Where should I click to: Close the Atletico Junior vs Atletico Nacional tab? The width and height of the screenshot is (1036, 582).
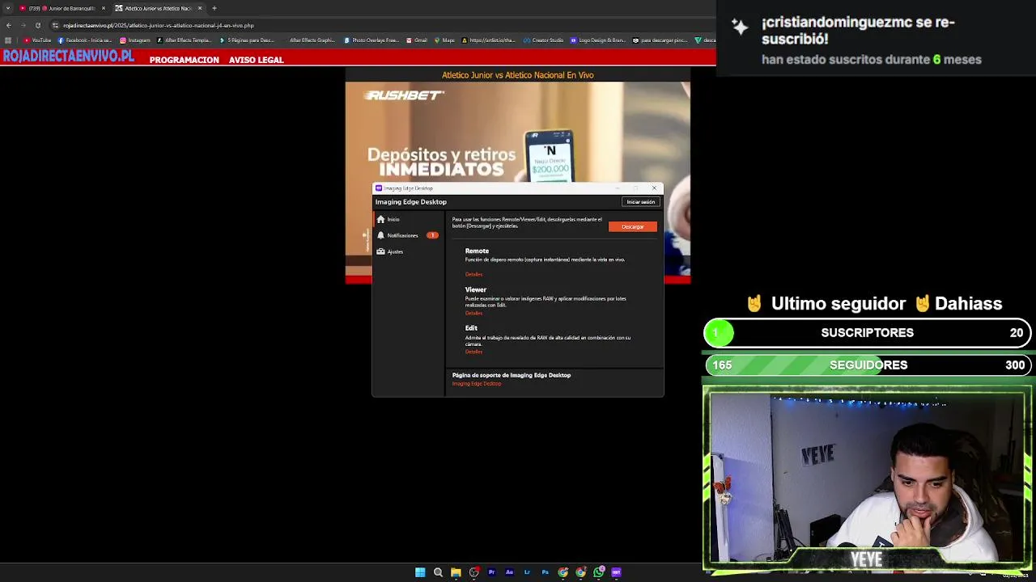coord(200,8)
